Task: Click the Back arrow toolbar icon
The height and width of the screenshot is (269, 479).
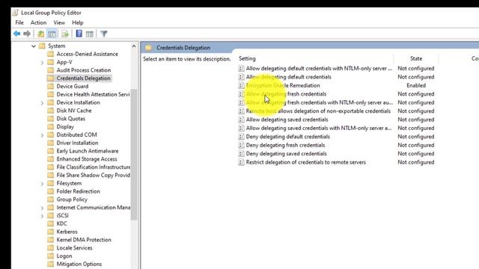Action: (16, 34)
